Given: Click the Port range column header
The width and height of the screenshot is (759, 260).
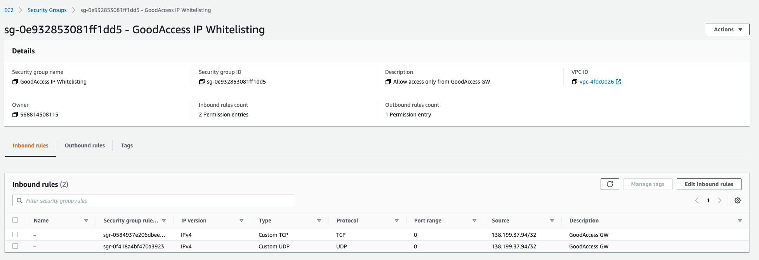Looking at the screenshot, I should (x=428, y=221).
